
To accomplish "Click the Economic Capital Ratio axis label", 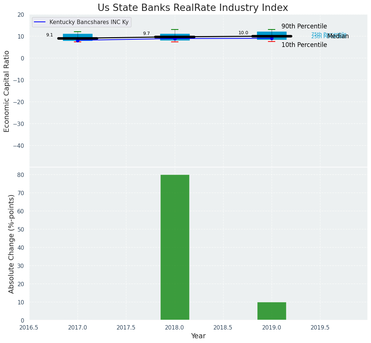I will pyautogui.click(x=7, y=91).
